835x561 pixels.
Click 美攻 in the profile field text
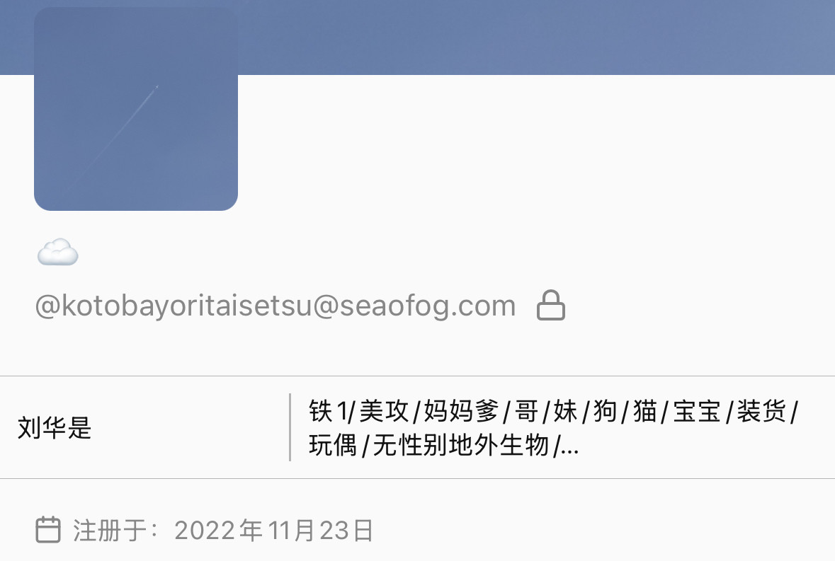384,411
